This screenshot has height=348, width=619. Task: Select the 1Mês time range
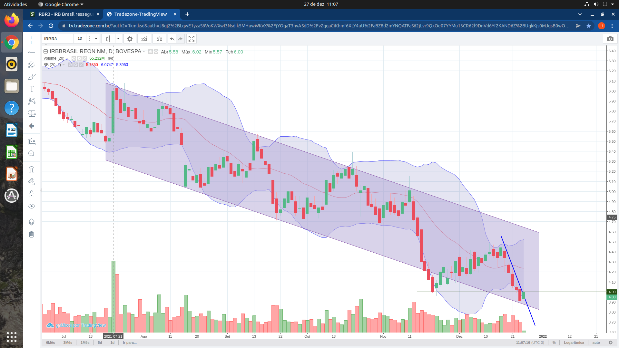[x=85, y=343]
